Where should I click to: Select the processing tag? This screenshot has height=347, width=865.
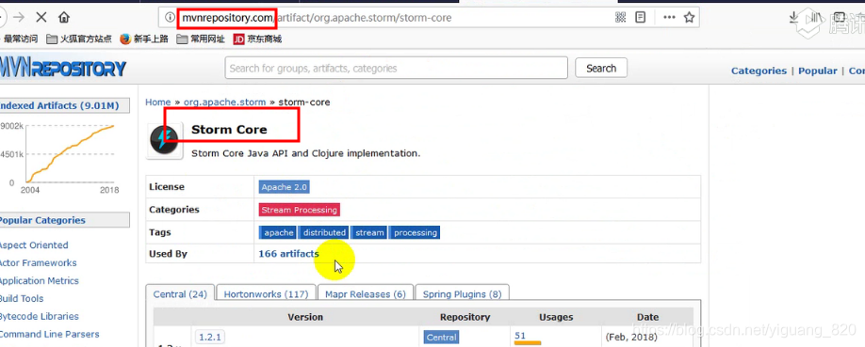click(x=416, y=232)
